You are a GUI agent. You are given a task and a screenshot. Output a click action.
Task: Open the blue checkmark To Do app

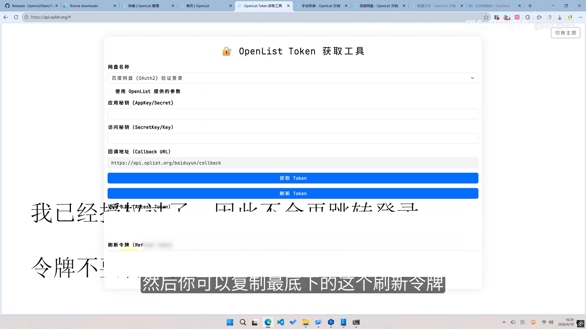point(293,322)
